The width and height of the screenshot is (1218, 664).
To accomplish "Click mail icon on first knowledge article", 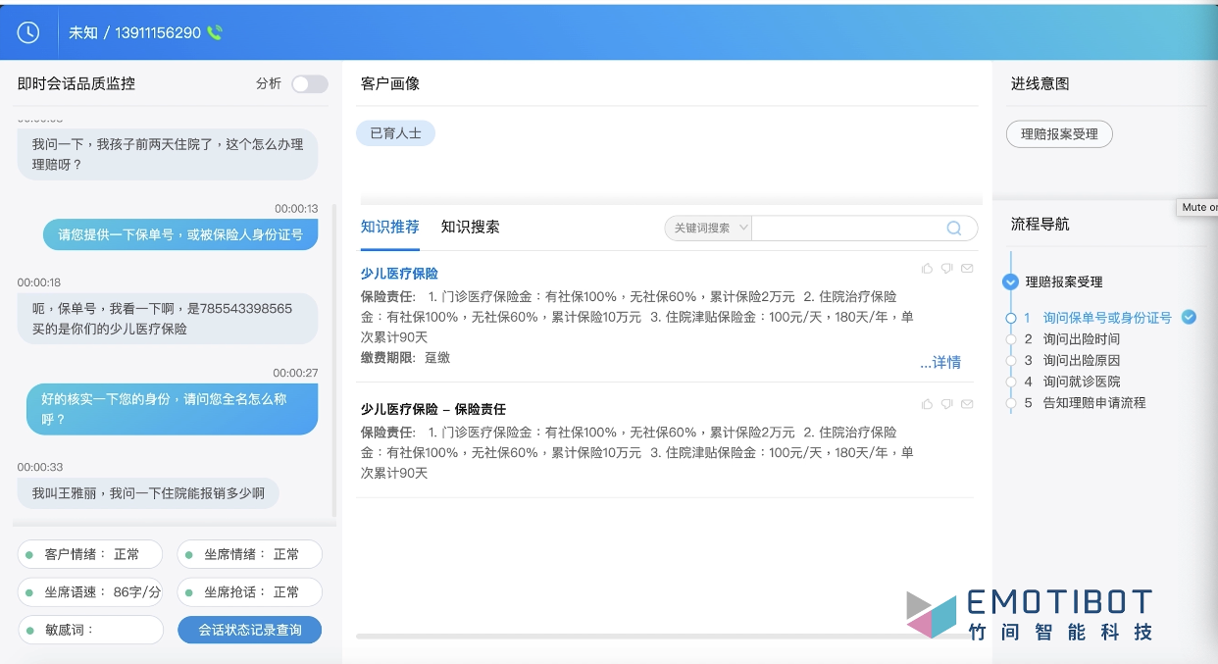I will point(967,269).
